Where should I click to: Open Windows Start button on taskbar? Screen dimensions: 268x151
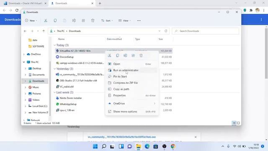pos(95,146)
